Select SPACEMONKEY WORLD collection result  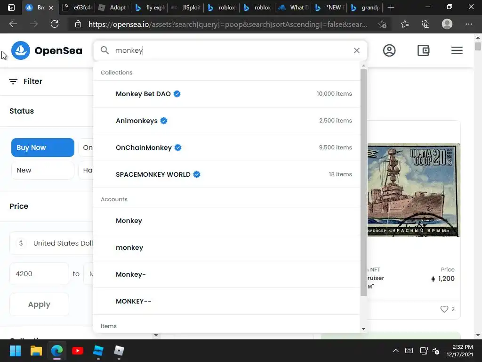[226, 174]
